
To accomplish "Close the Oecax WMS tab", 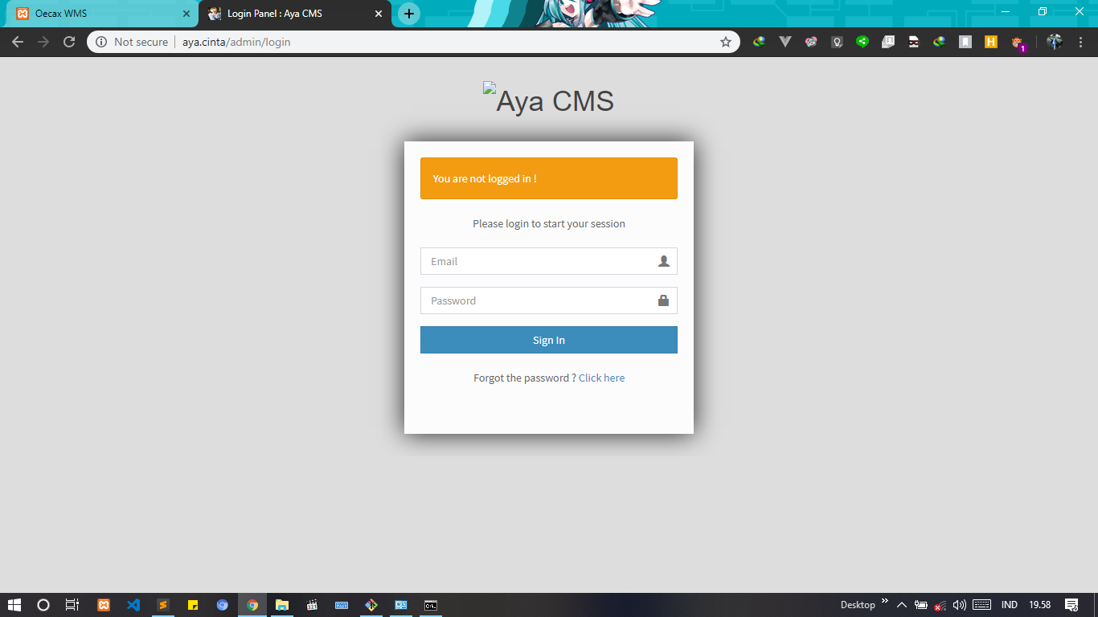I will (186, 14).
